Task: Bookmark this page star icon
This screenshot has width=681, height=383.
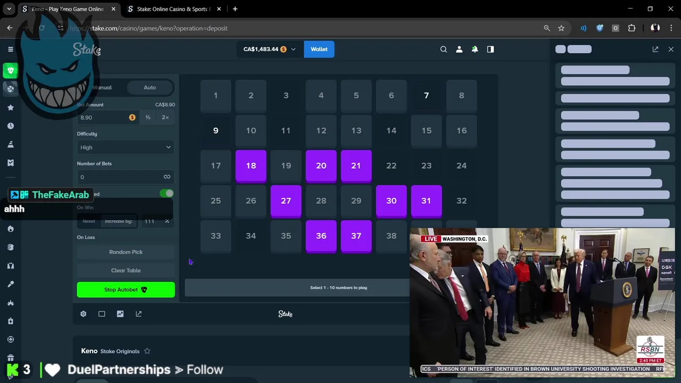Action: click(561, 28)
